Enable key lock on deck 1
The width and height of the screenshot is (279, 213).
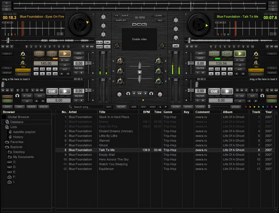pyautogui.click(x=79, y=68)
